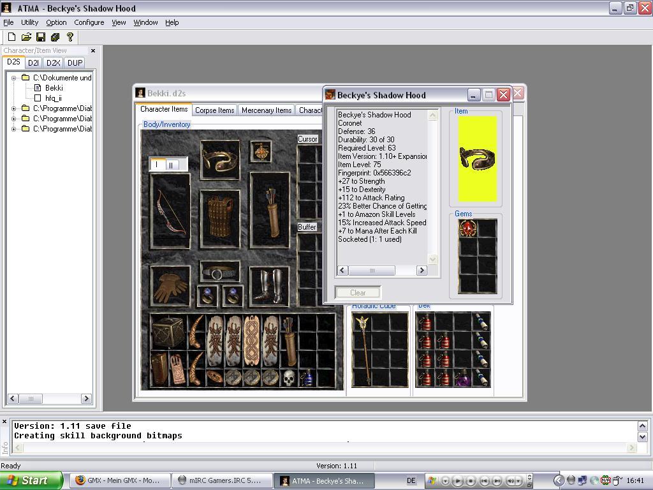Select the Horadric Cube in inventory
The height and width of the screenshot is (490, 653).
coord(168,332)
